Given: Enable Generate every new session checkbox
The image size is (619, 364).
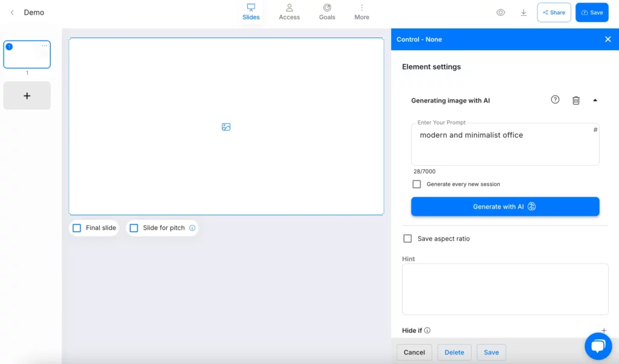Looking at the screenshot, I should (416, 184).
